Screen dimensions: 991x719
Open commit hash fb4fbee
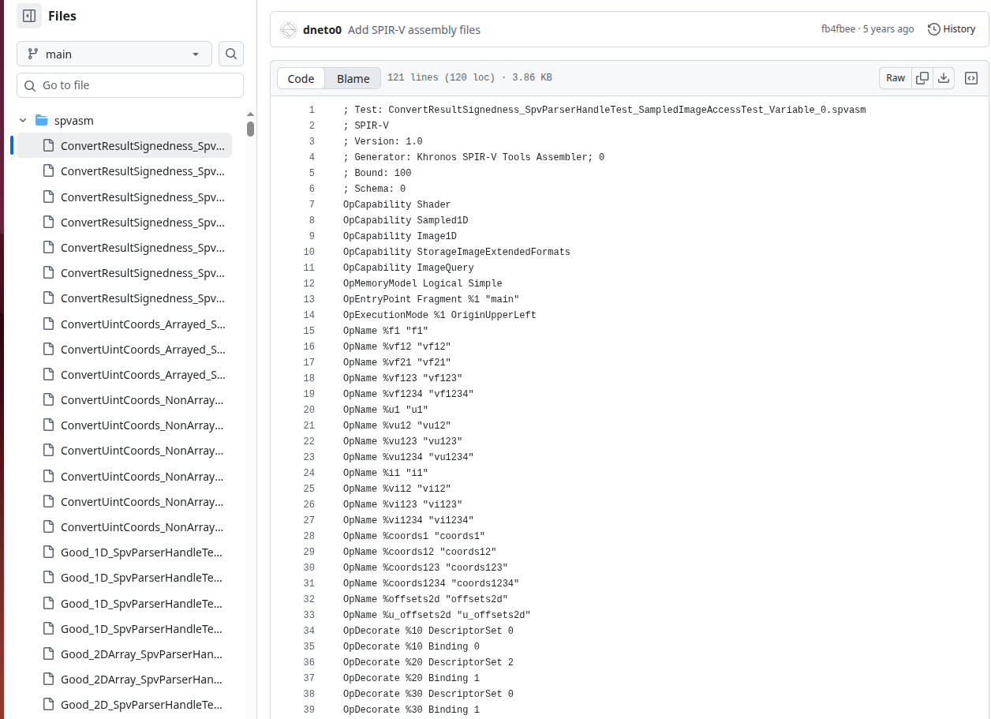point(838,29)
